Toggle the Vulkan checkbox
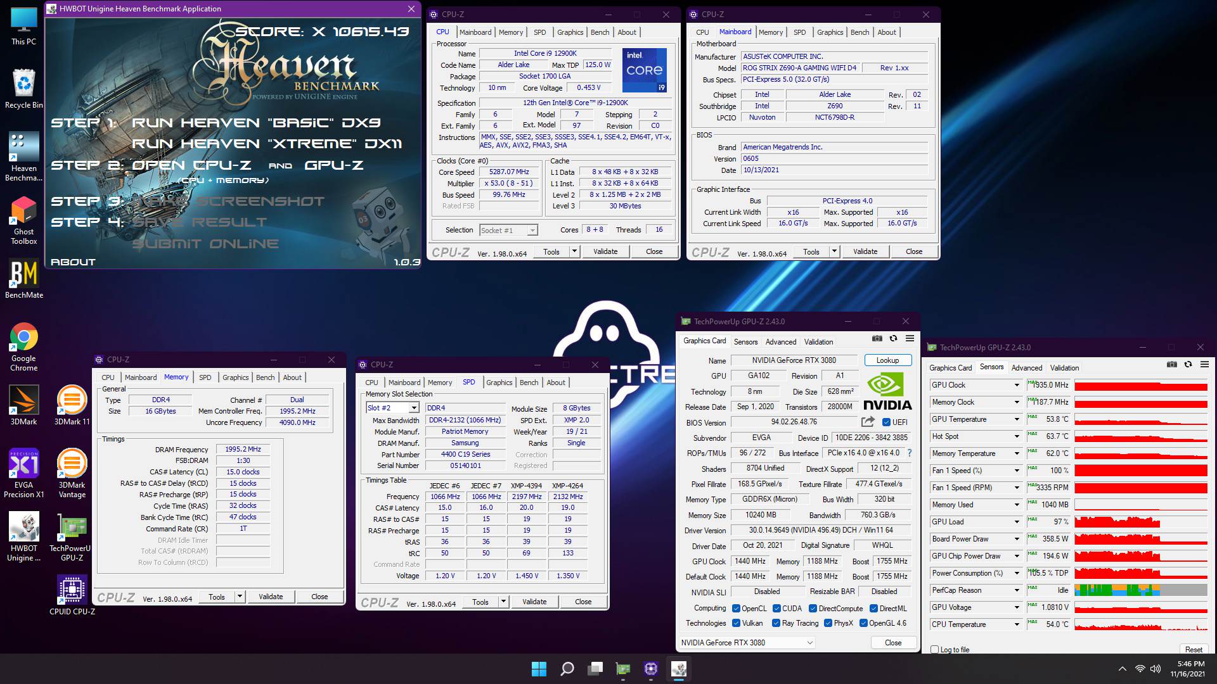 736,623
